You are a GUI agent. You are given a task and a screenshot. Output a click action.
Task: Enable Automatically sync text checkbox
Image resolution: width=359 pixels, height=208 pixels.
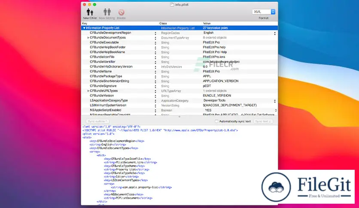216,122
